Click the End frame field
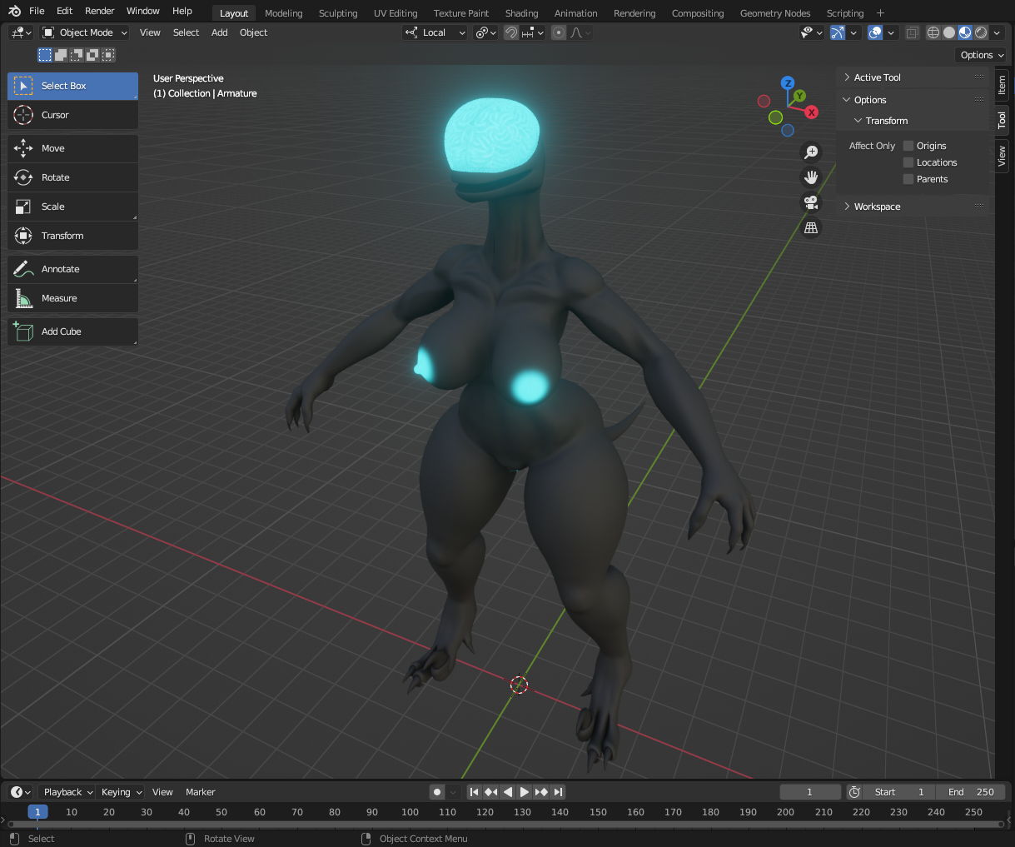1015x847 pixels. pos(970,792)
